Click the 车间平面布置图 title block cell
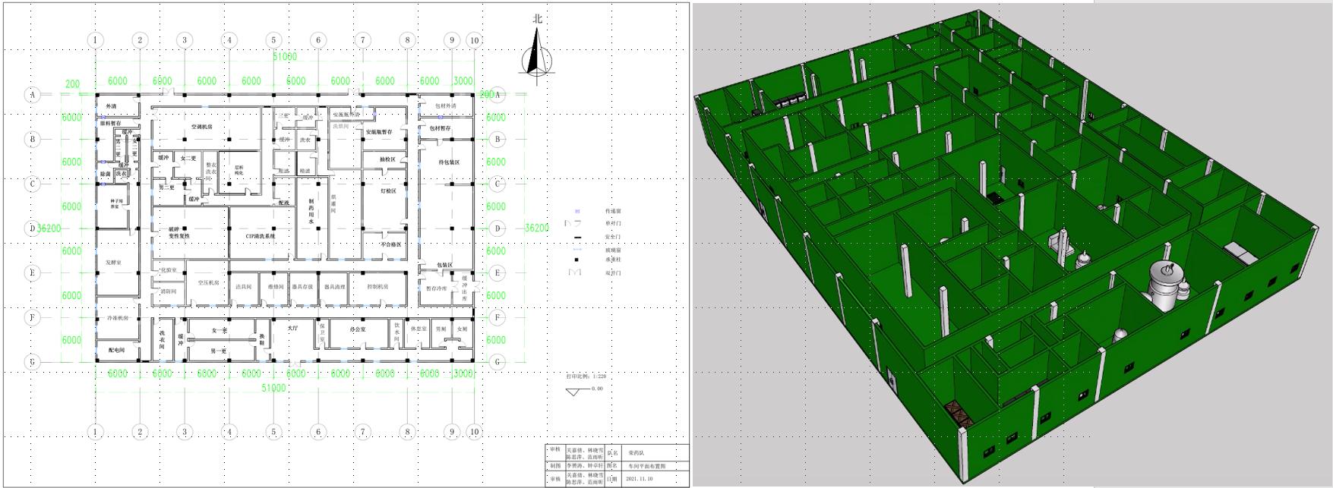Image resolution: width=1333 pixels, height=488 pixels. pos(645,466)
